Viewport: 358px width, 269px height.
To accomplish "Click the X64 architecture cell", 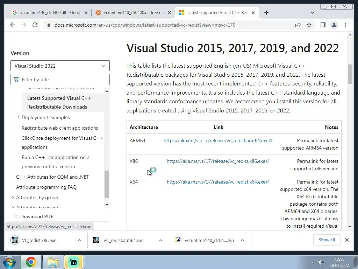I will 134,182.
